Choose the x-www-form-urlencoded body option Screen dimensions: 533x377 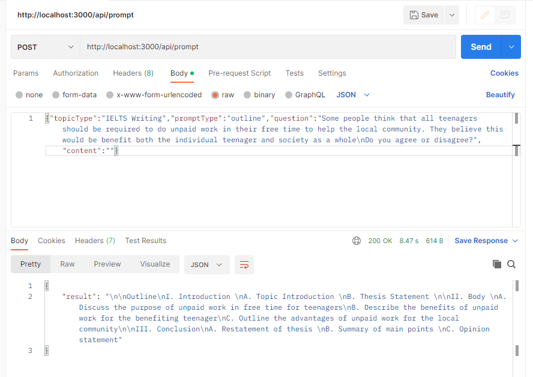coord(110,95)
